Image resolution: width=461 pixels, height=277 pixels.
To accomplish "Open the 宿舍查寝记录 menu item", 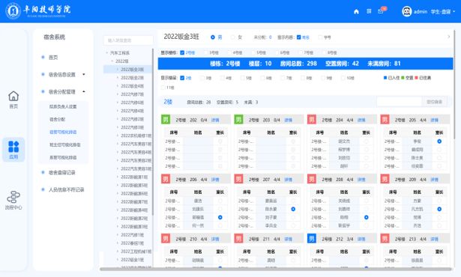I will point(61,172).
